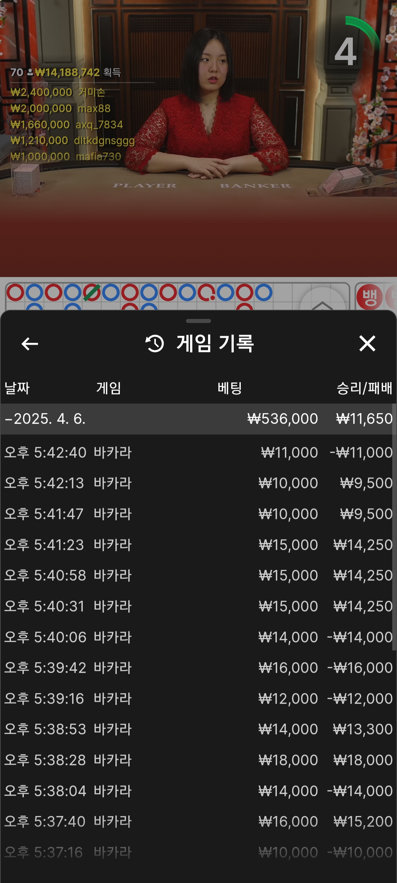Open the 오후 5:42:40 baccarat record
Image resolution: width=397 pixels, height=883 pixels.
198,453
